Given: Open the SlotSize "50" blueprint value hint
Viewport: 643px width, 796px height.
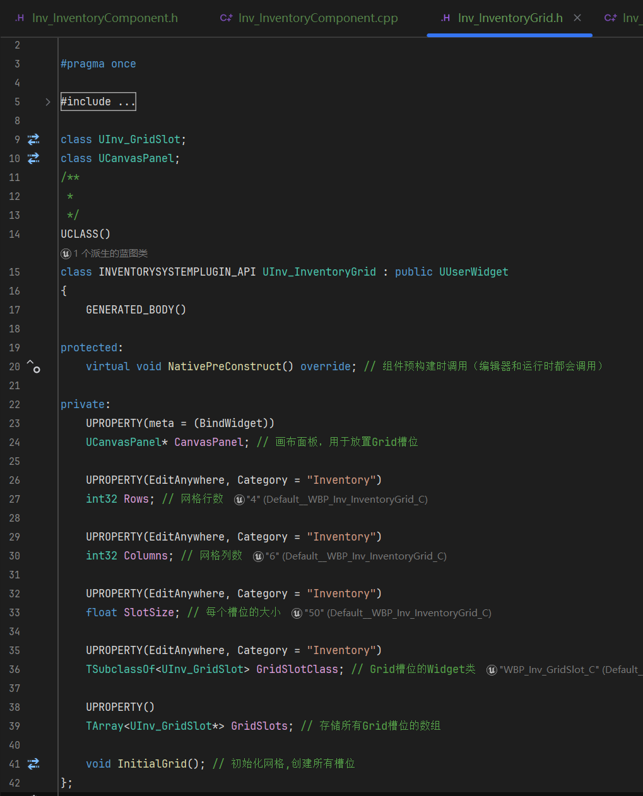Looking at the screenshot, I should point(398,613).
